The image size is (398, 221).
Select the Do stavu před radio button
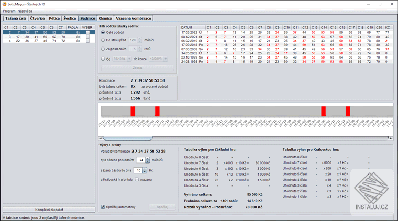(103, 40)
